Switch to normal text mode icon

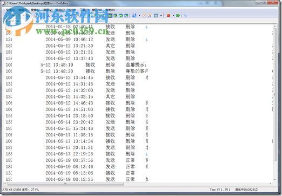(110, 16)
